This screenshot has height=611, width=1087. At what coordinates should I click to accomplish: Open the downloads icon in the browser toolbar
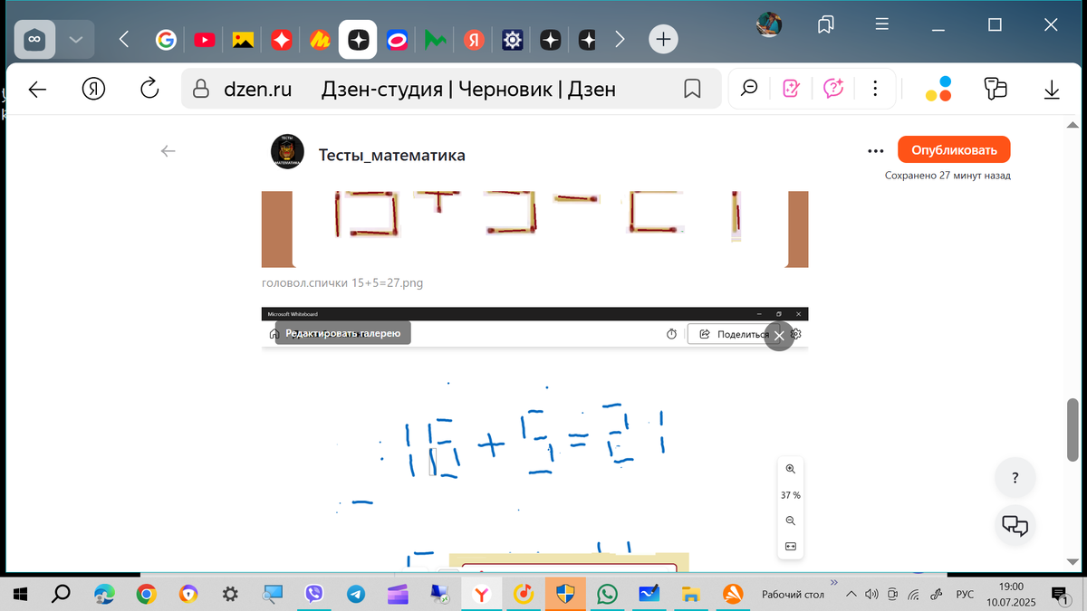(x=1051, y=90)
